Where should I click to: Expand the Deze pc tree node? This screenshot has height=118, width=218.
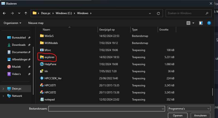click(x=3, y=89)
